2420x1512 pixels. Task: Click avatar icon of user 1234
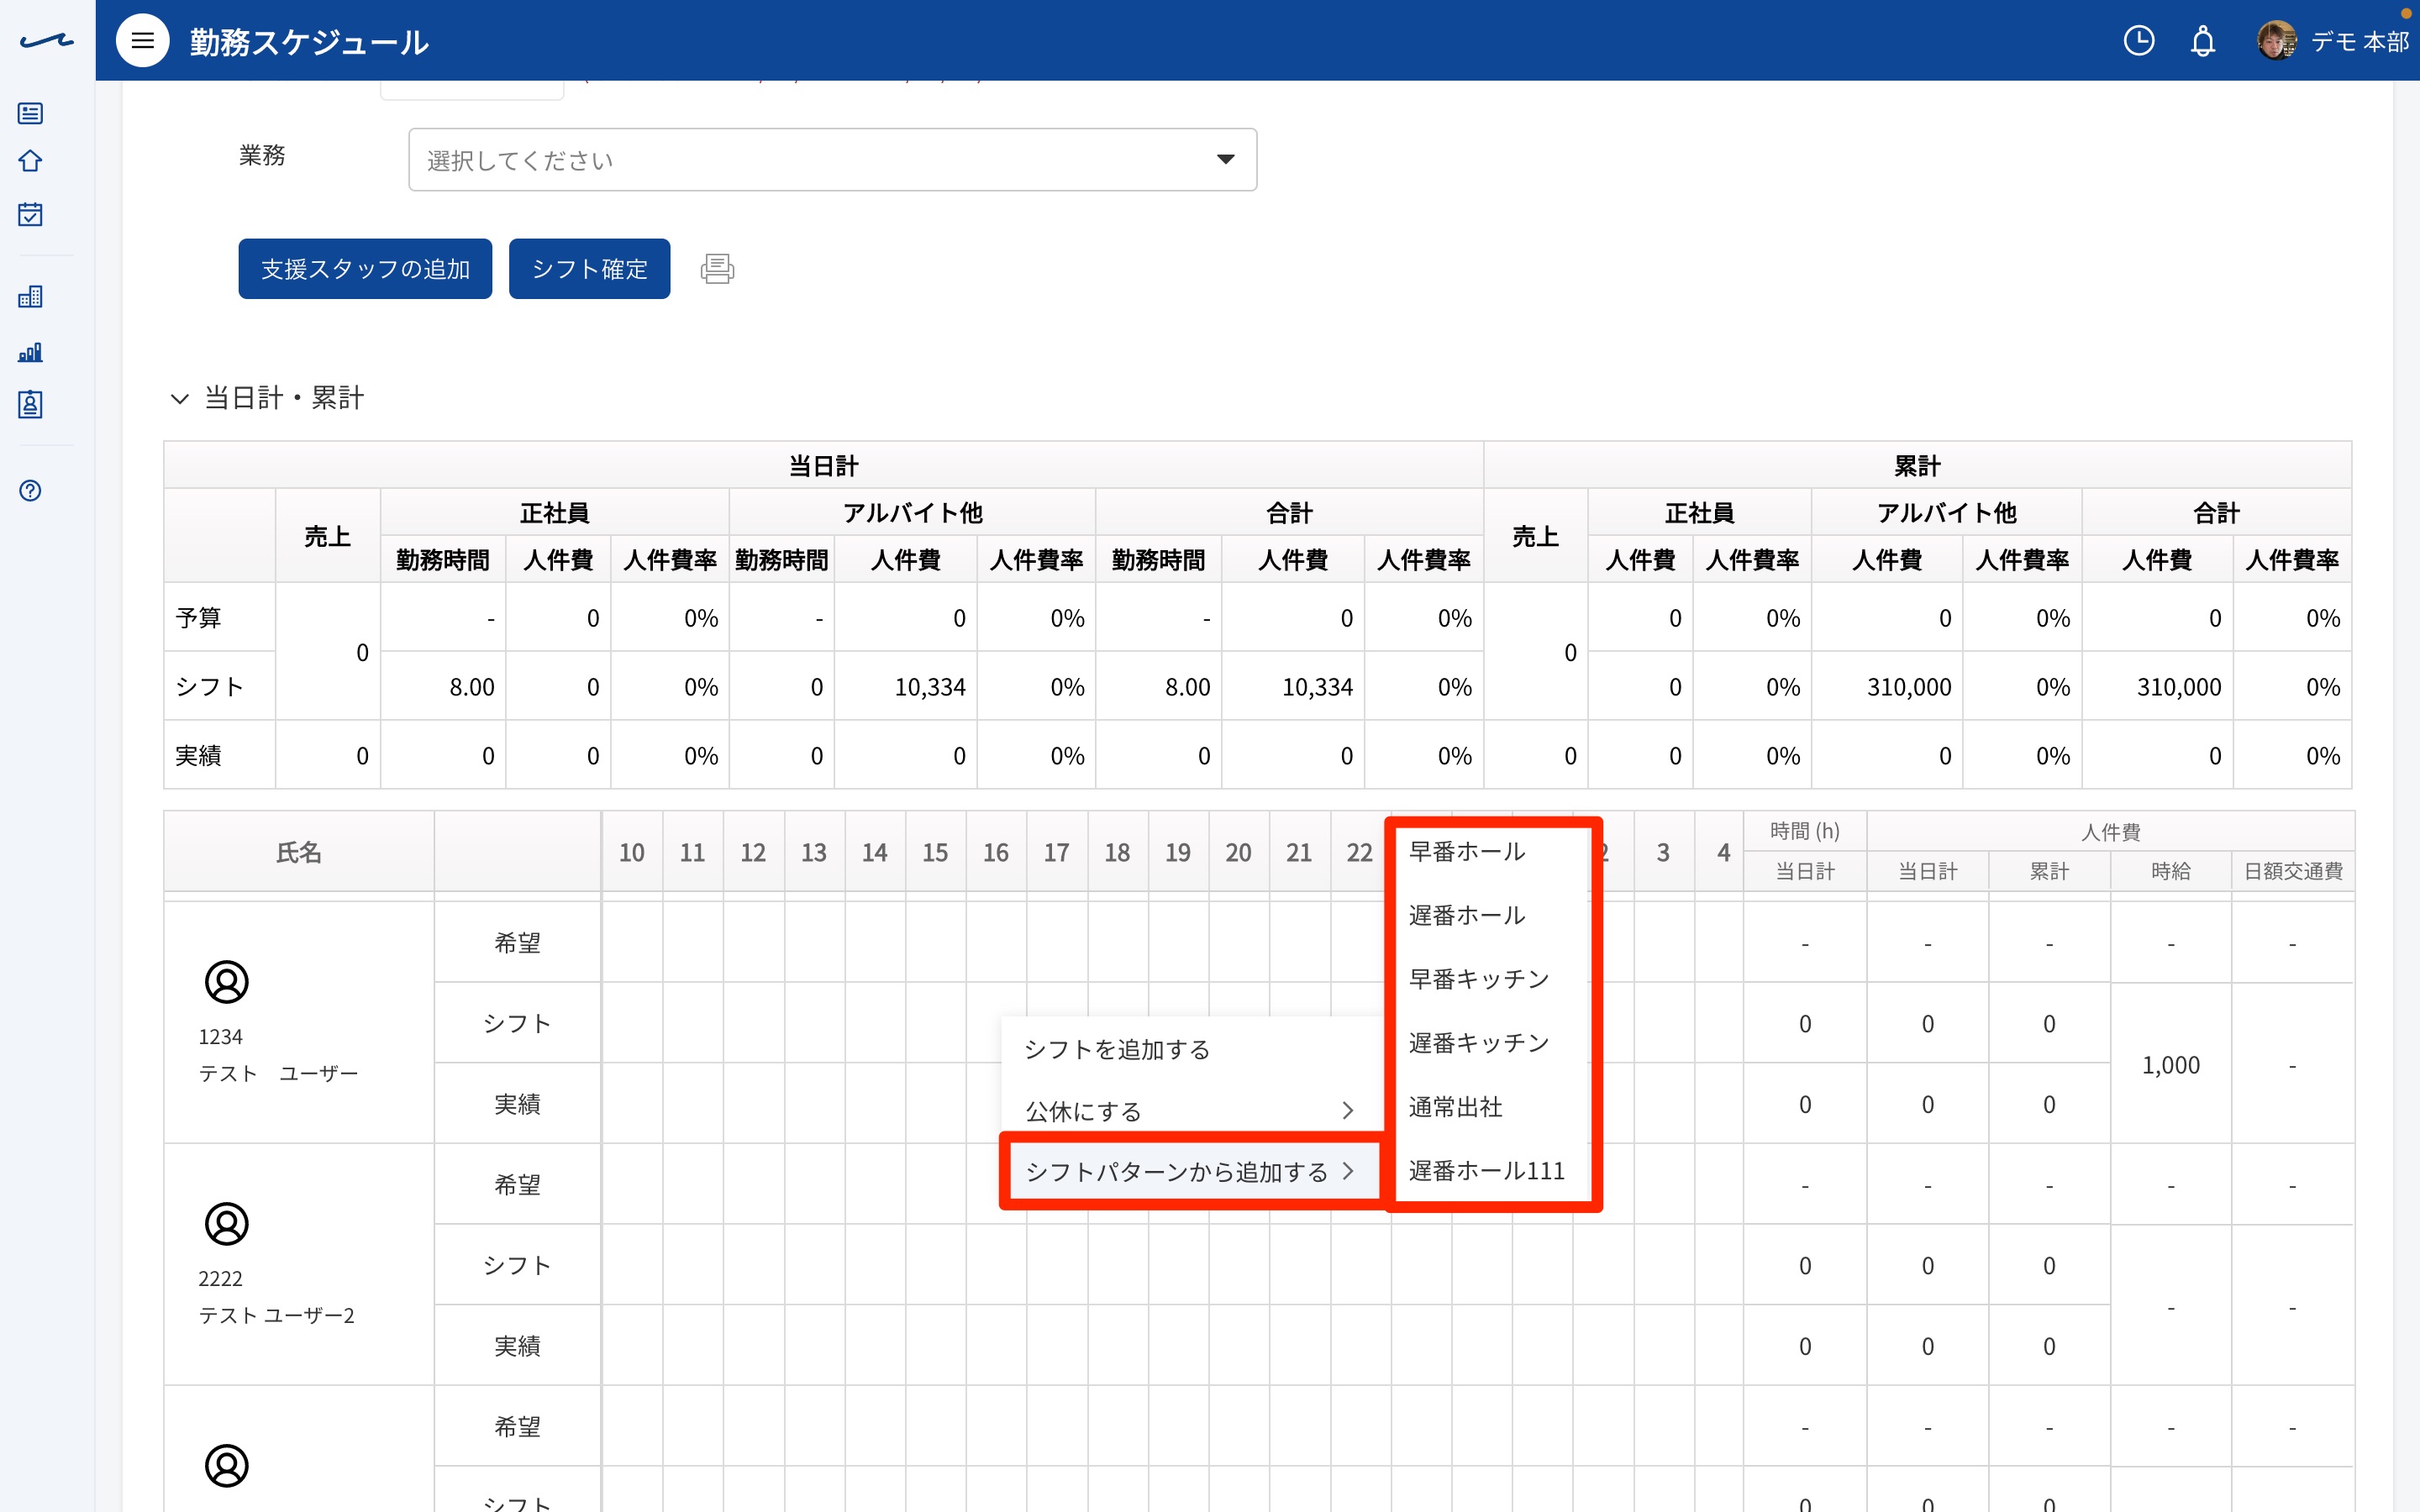pos(226,982)
